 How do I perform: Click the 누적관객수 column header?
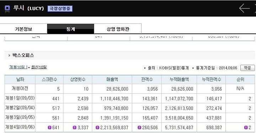tap(211, 79)
